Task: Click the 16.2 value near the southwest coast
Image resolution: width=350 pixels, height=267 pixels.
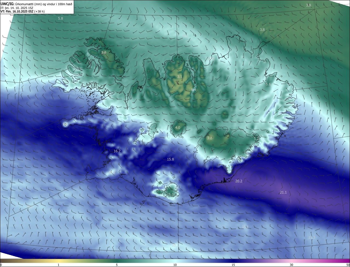Action: click(x=117, y=151)
